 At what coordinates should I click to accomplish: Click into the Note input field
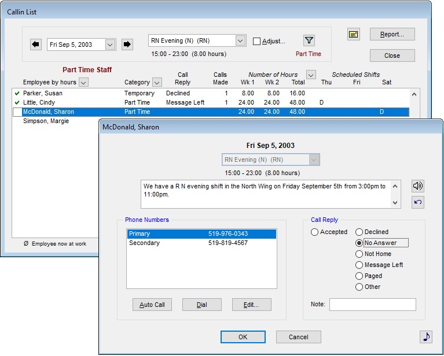373,305
